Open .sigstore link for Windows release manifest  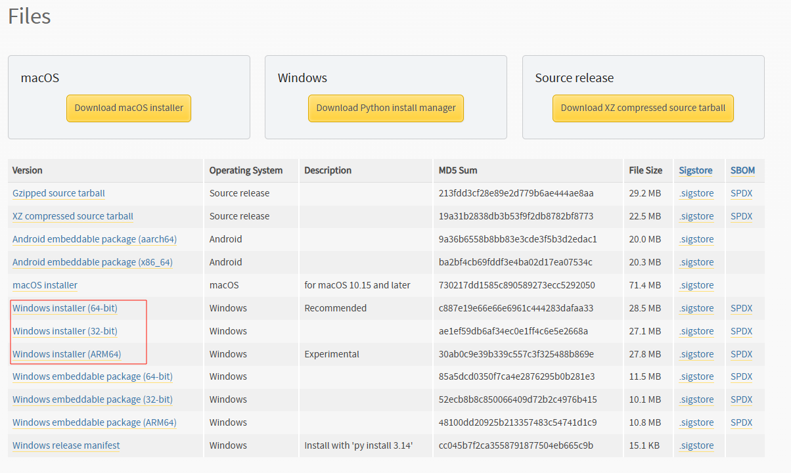coord(696,445)
